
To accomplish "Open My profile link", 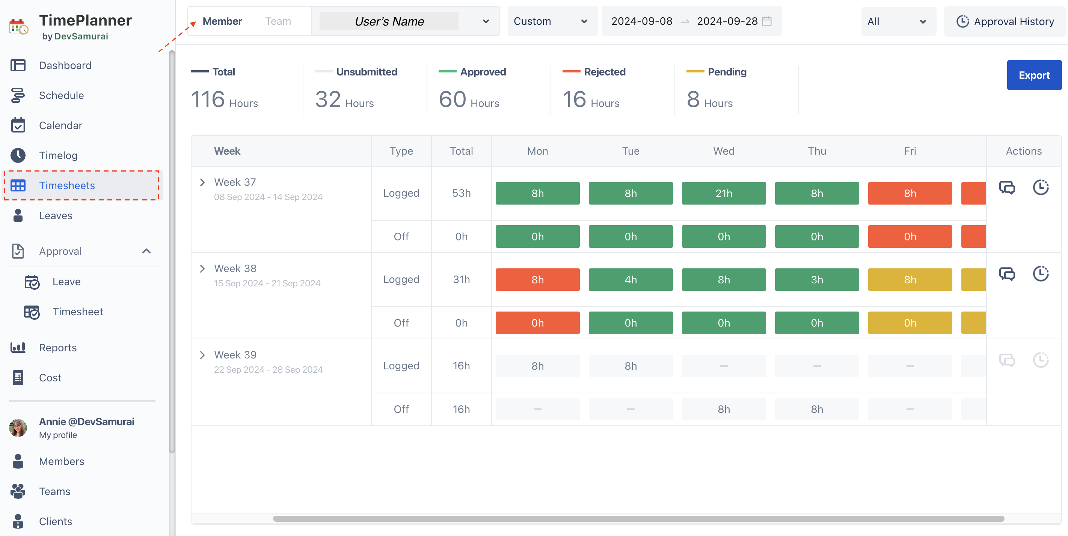I will (x=58, y=435).
